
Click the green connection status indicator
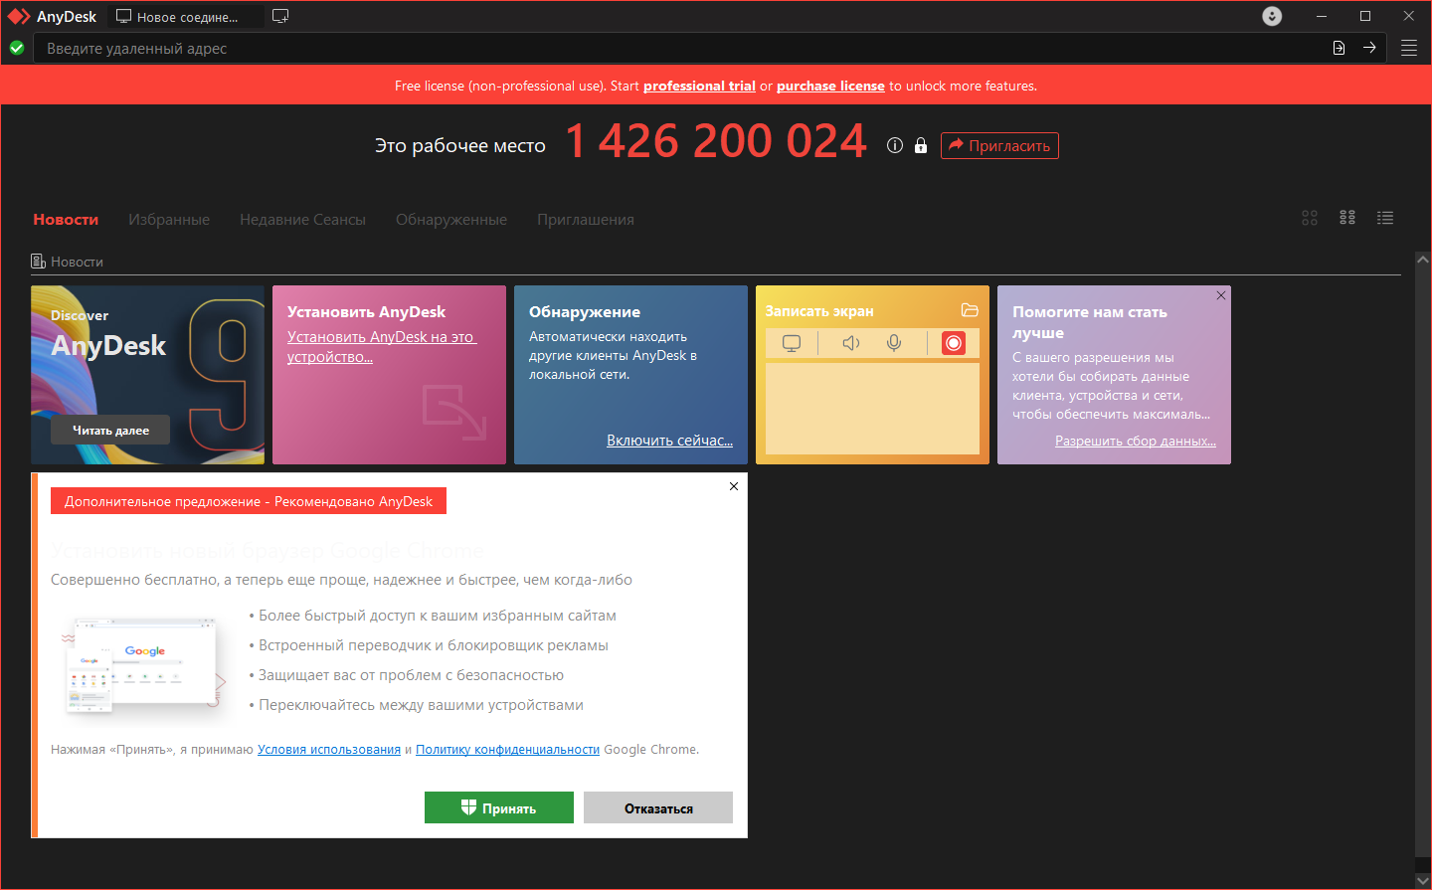pyautogui.click(x=17, y=48)
